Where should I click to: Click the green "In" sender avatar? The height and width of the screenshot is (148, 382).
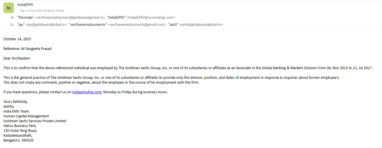[x=9, y=8]
